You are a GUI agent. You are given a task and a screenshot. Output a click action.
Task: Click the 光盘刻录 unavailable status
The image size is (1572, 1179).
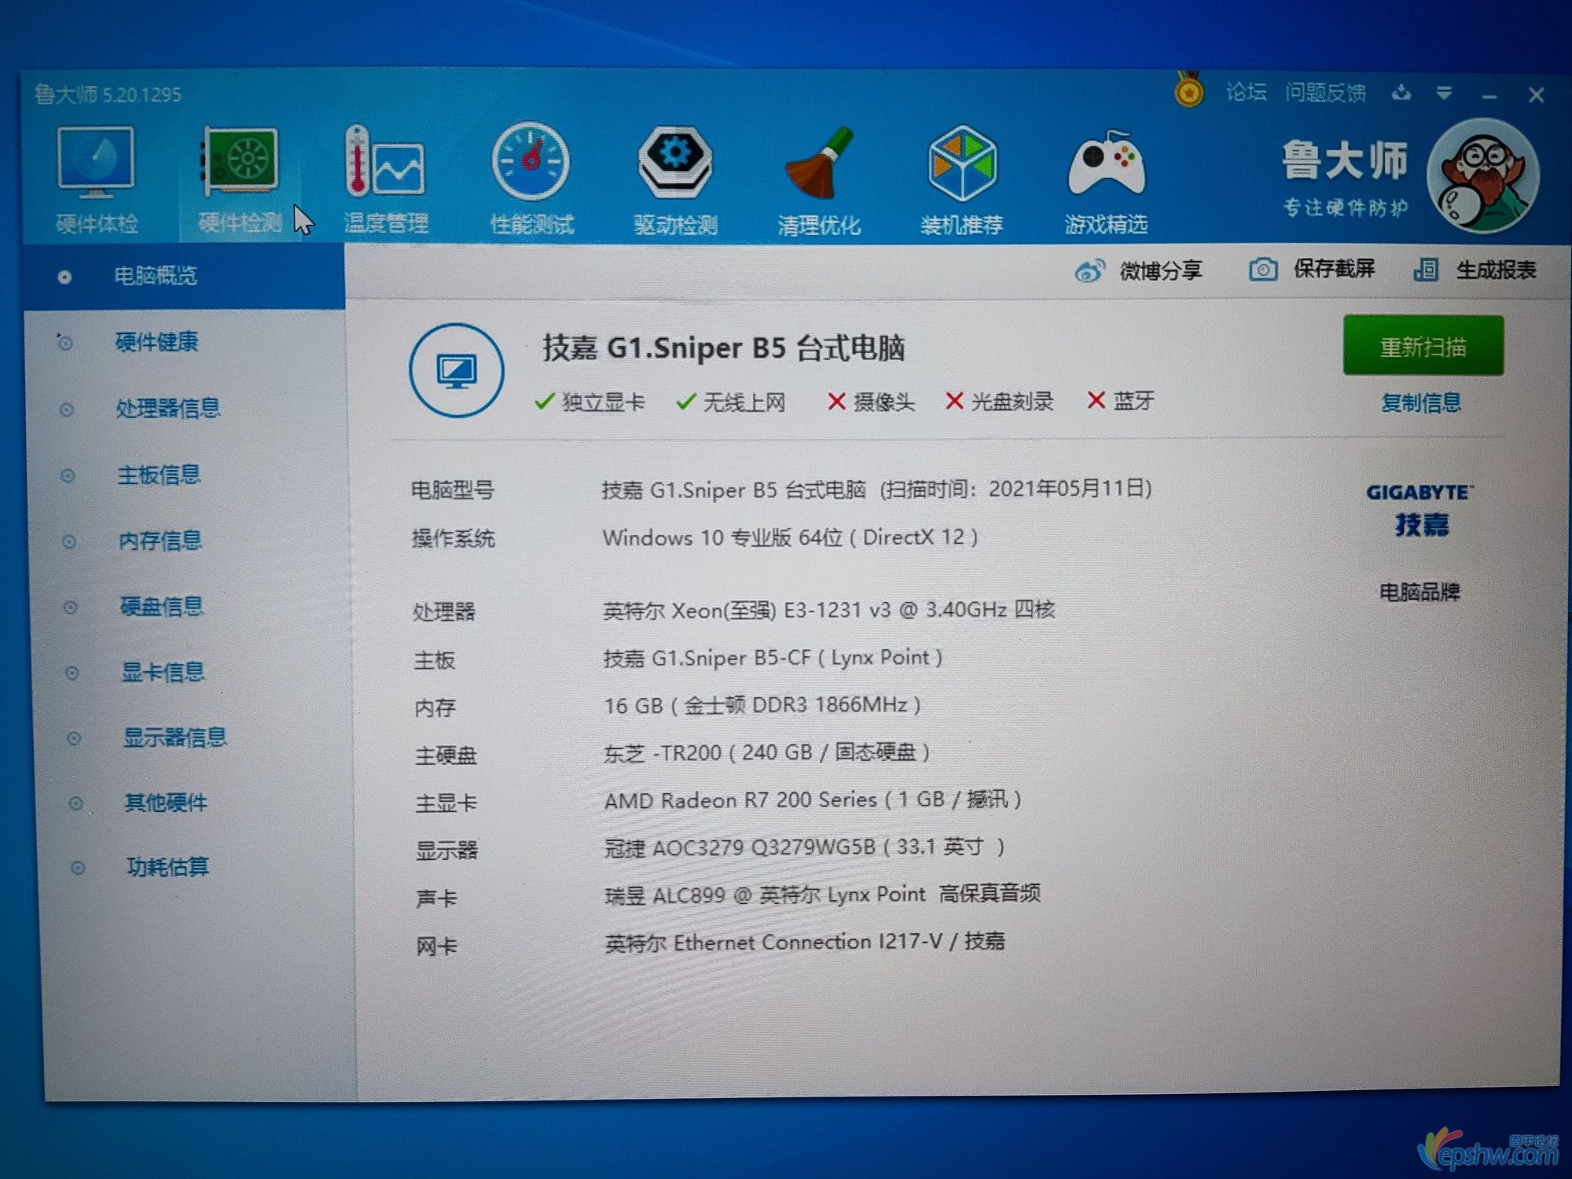pos(999,402)
